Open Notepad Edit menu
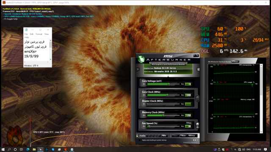 [32, 34]
